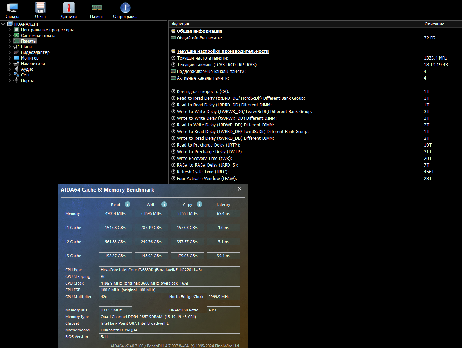The image size is (462, 348).
Task: Click the L1 Cache Read value 1547.8 GB/s
Action: 116,228
